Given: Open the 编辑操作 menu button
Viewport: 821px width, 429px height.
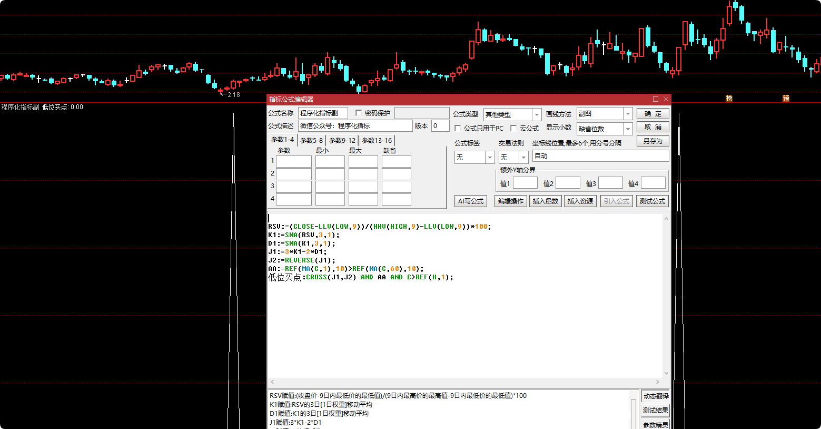Looking at the screenshot, I should pyautogui.click(x=511, y=201).
